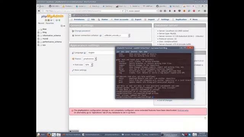Open a new Firefox tab with plus
The height and width of the screenshot is (137, 244).
click(x=202, y=6)
